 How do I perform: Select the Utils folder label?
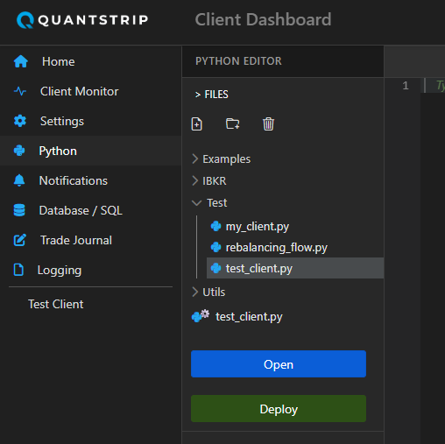214,292
